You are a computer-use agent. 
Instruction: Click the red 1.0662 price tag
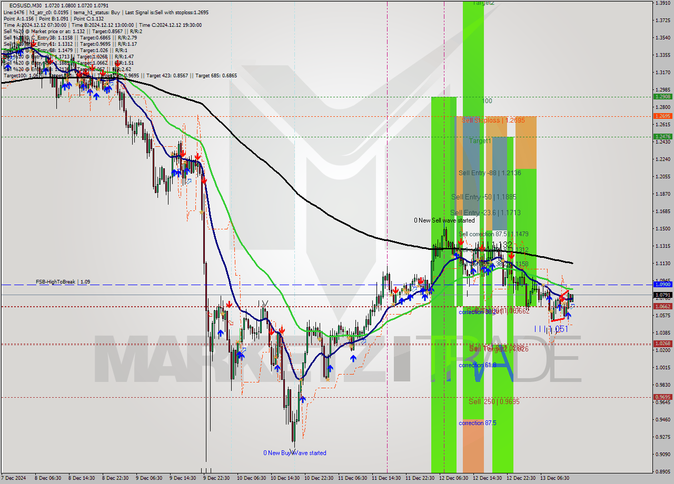point(662,306)
